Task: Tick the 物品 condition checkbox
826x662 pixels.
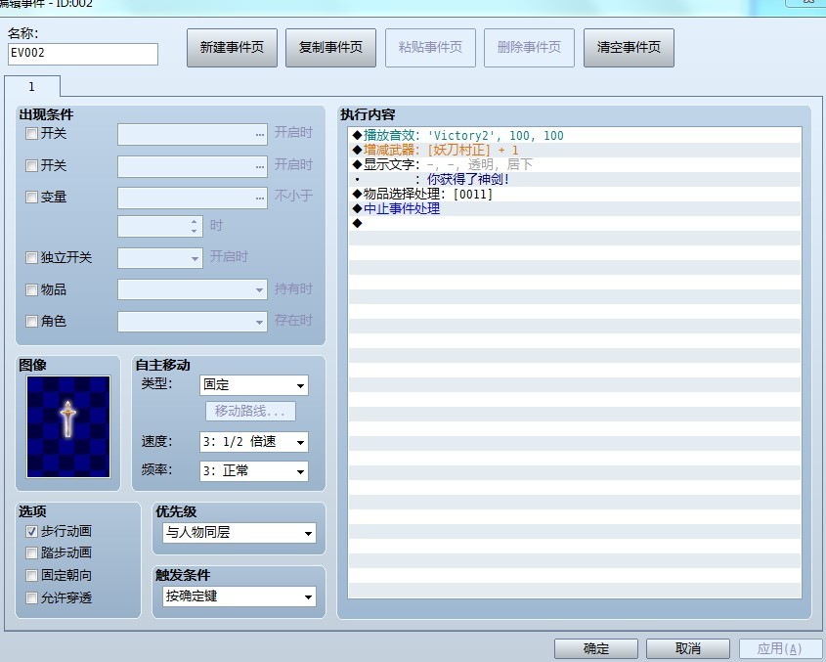Action: point(31,289)
